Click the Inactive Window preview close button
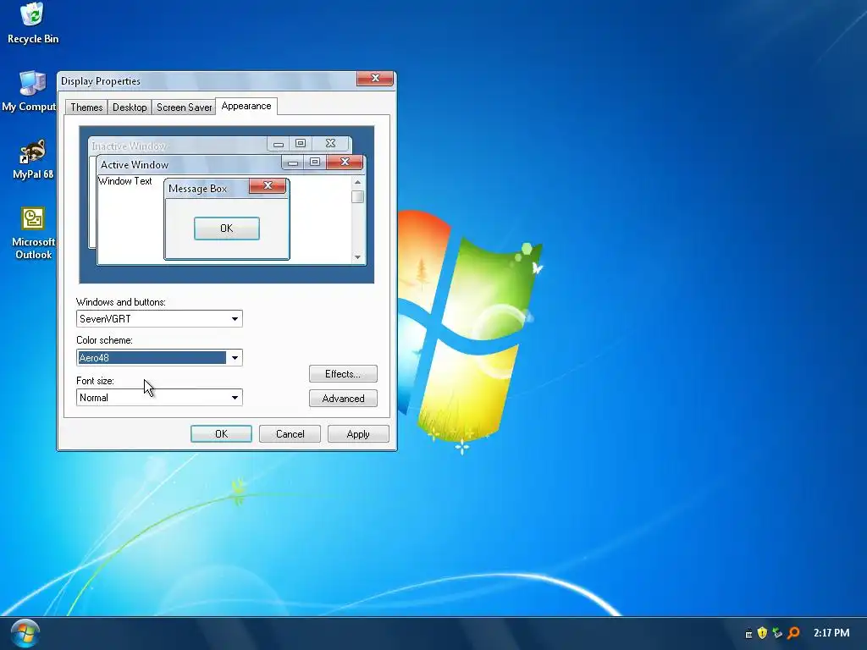Screen dimensions: 867x650 [331, 143]
